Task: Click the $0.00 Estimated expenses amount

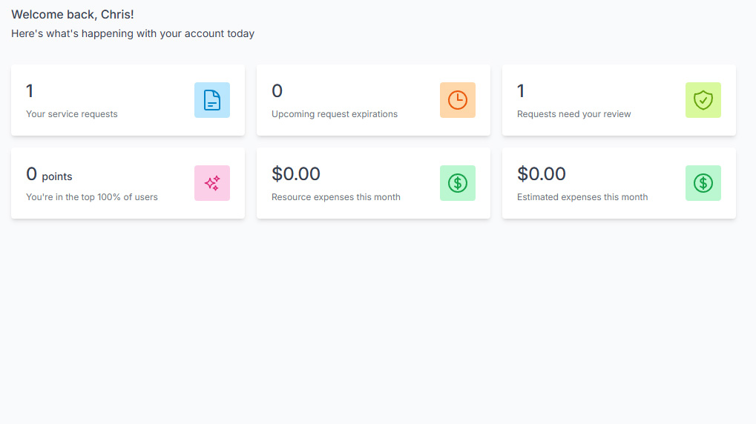Action: tap(542, 174)
